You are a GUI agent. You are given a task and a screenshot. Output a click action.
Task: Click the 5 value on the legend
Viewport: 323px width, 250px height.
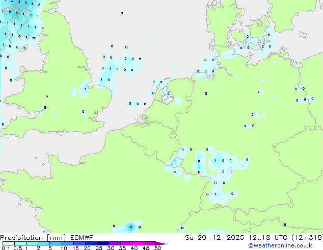pyautogui.click(x=50, y=248)
